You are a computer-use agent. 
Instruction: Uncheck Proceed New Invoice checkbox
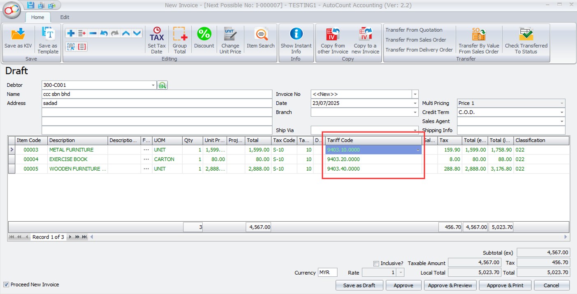coord(6,285)
